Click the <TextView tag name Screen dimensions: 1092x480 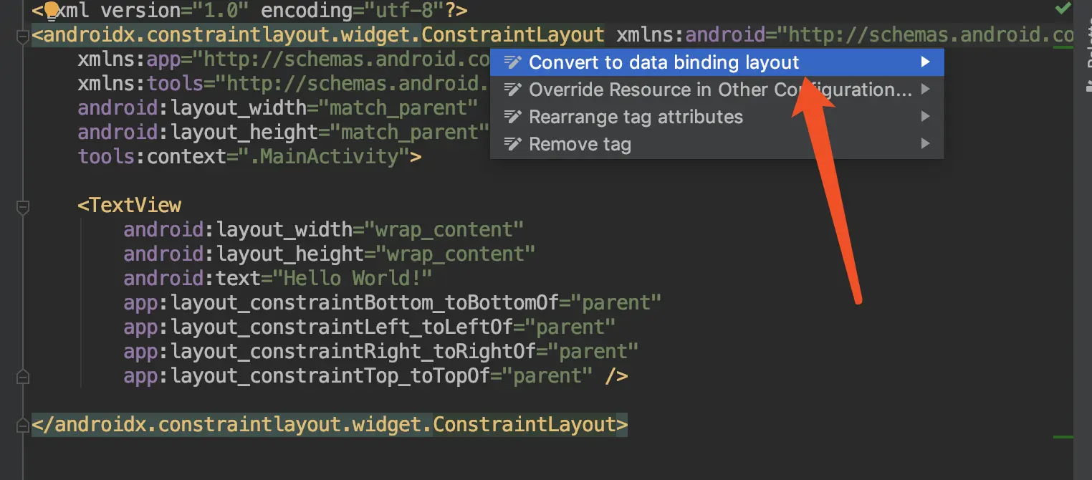click(x=130, y=206)
